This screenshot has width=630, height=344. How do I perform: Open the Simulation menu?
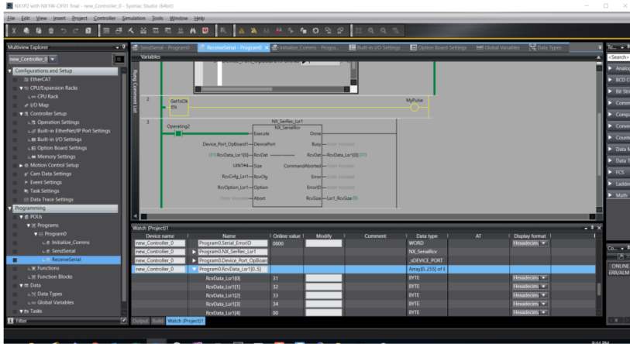133,18
